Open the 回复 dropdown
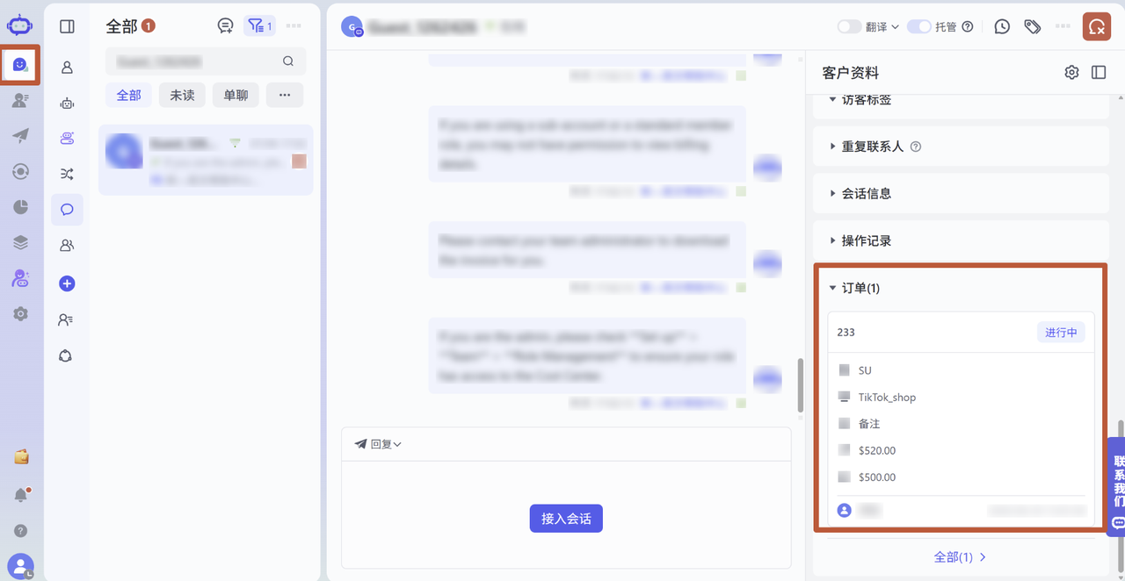The width and height of the screenshot is (1125, 581). pyautogui.click(x=378, y=444)
